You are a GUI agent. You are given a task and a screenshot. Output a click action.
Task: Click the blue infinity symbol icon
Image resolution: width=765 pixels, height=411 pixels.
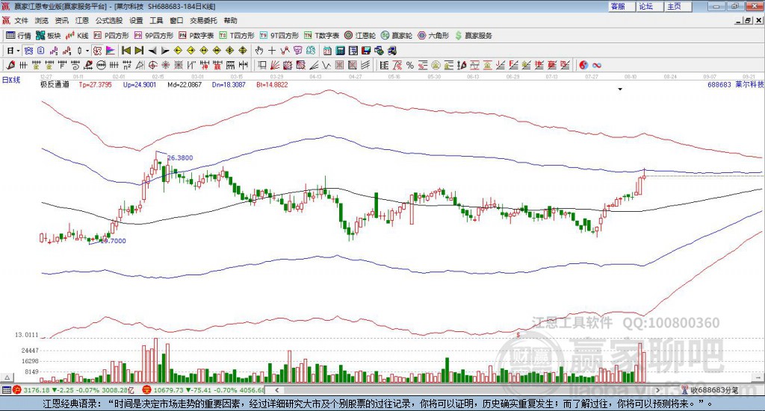(x=597, y=66)
